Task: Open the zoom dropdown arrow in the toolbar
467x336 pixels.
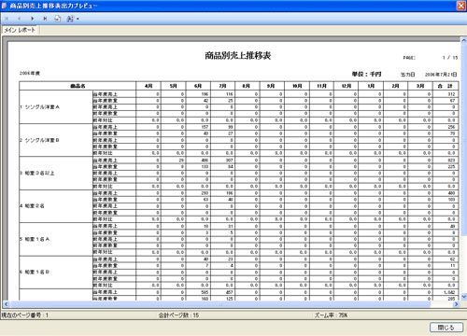Action: click(x=78, y=20)
